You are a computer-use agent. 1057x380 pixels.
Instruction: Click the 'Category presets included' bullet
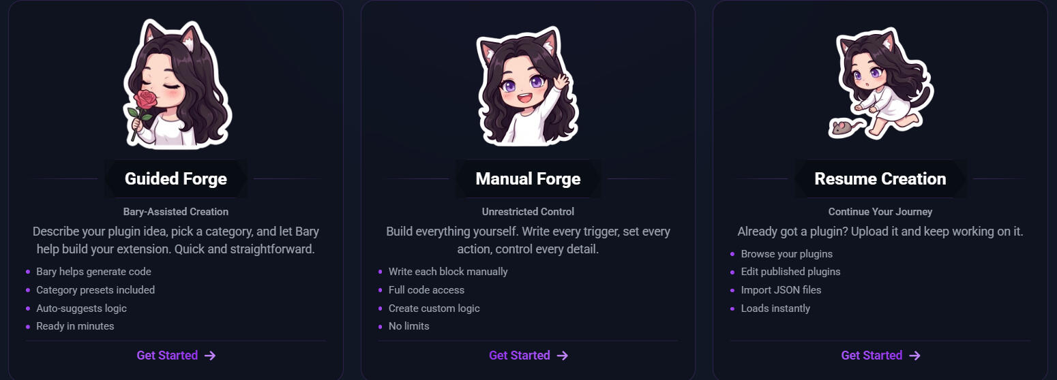tap(95, 290)
